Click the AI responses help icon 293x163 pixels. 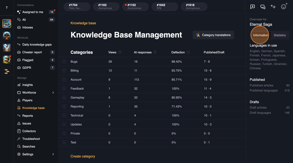[x=155, y=52]
